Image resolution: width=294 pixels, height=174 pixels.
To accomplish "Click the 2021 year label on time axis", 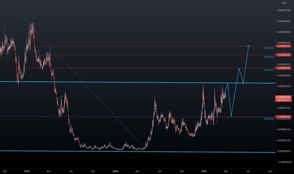I will (x=204, y=171).
